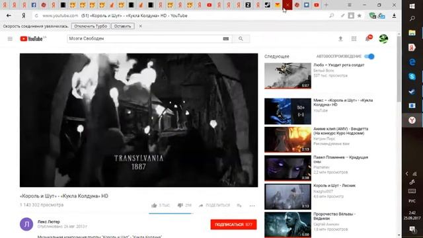Close the active tab with the X
This screenshot has height=238, width=423.
point(288,5)
